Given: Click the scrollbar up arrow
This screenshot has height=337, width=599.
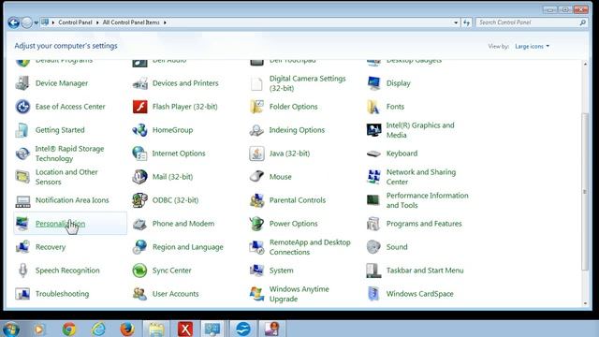Looking at the screenshot, I should click(585, 65).
